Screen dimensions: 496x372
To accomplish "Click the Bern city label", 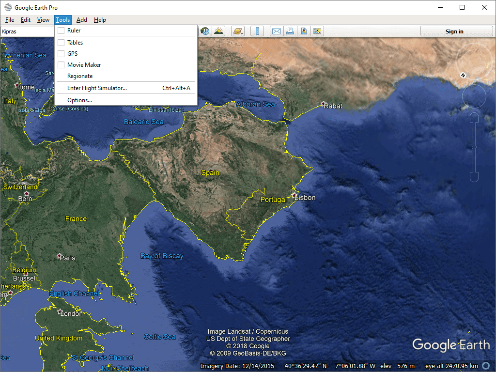I will point(25,199).
